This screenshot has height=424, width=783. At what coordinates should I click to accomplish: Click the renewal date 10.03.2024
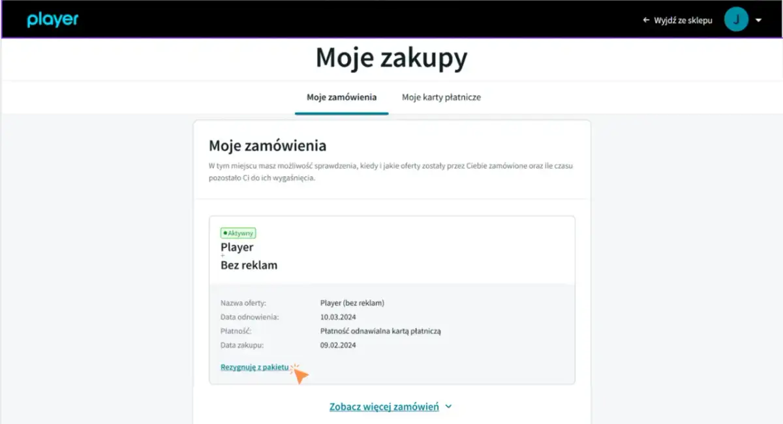coord(339,316)
